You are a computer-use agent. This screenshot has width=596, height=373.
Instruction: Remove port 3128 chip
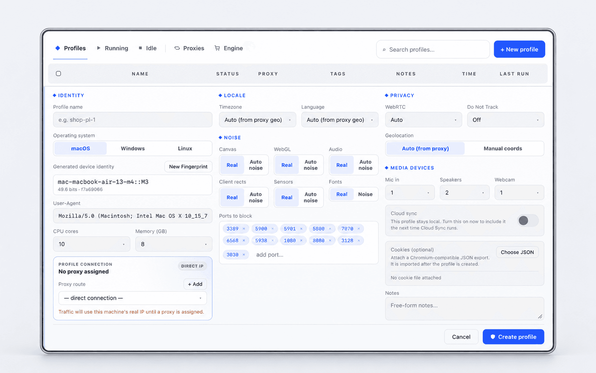[359, 241]
